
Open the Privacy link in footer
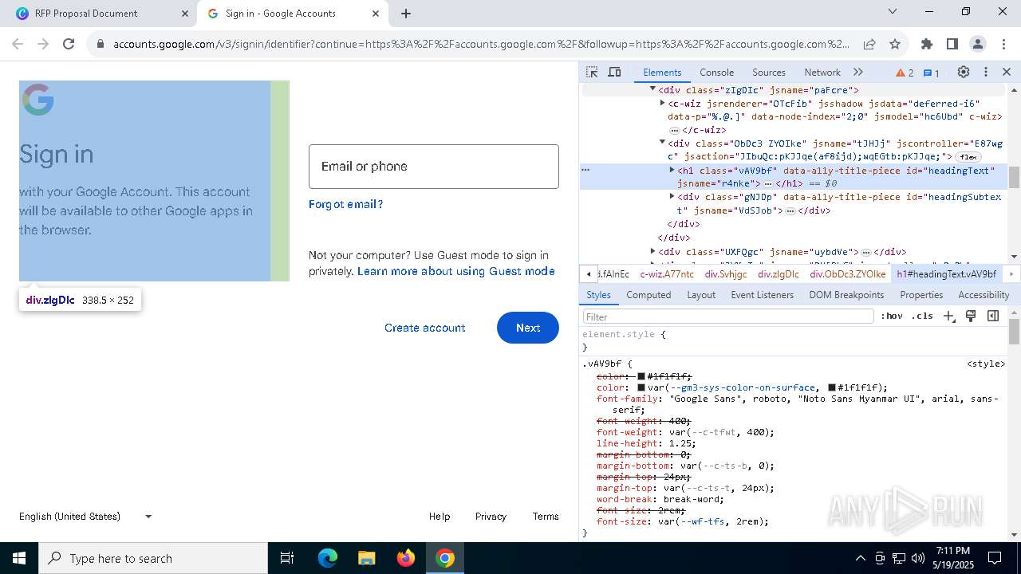click(491, 517)
